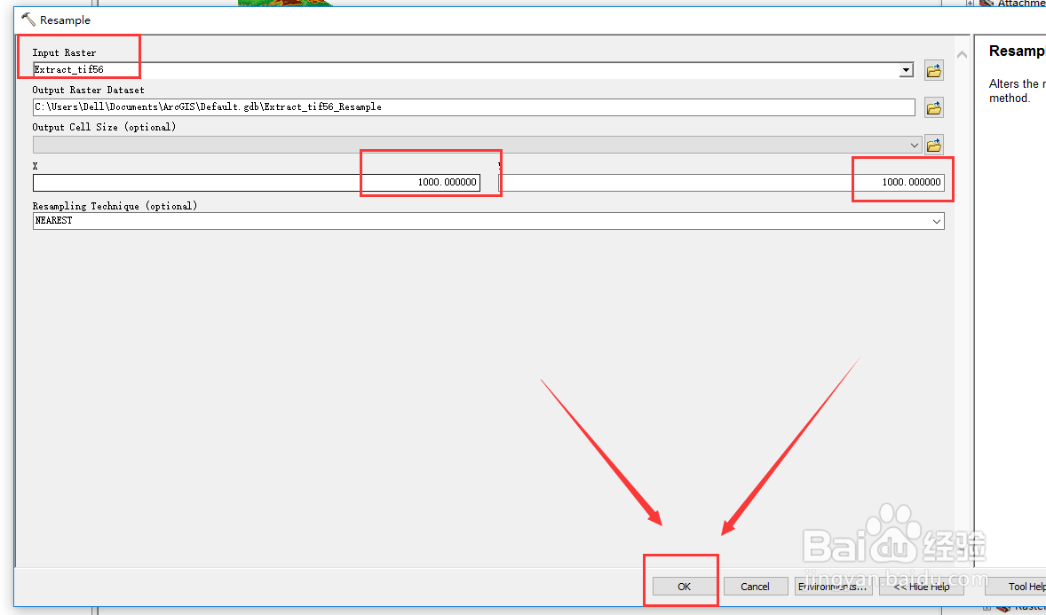This screenshot has width=1046, height=615.
Task: Click the Resample hammer title icon
Action: pyautogui.click(x=28, y=20)
